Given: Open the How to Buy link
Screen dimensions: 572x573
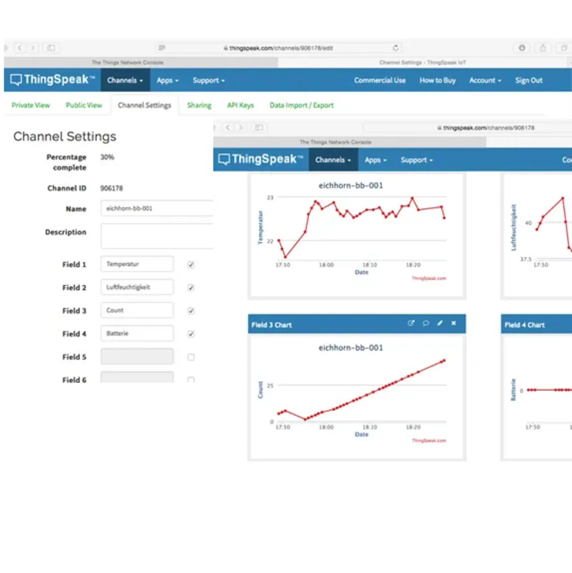Looking at the screenshot, I should (437, 80).
